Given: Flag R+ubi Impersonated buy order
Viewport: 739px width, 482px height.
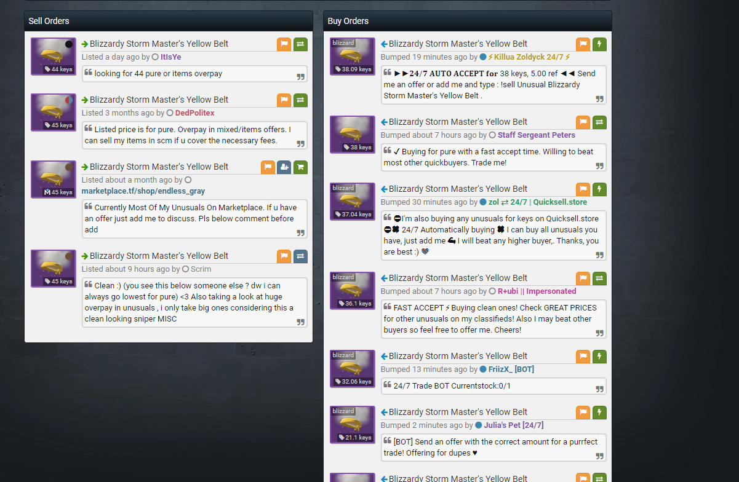Looking at the screenshot, I should 583,279.
